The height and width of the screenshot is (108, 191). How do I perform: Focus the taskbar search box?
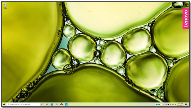[x=23, y=104]
